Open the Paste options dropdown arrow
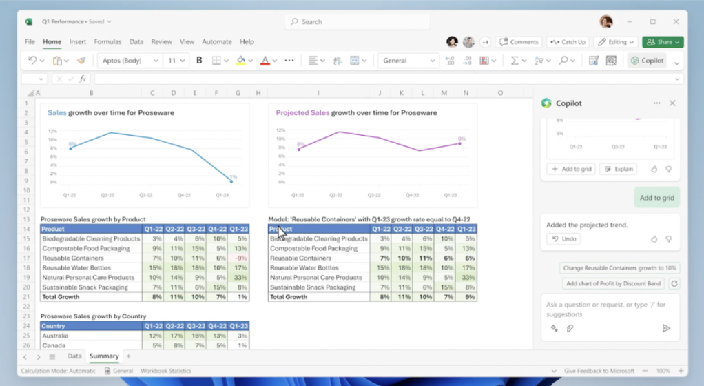 [x=66, y=61]
